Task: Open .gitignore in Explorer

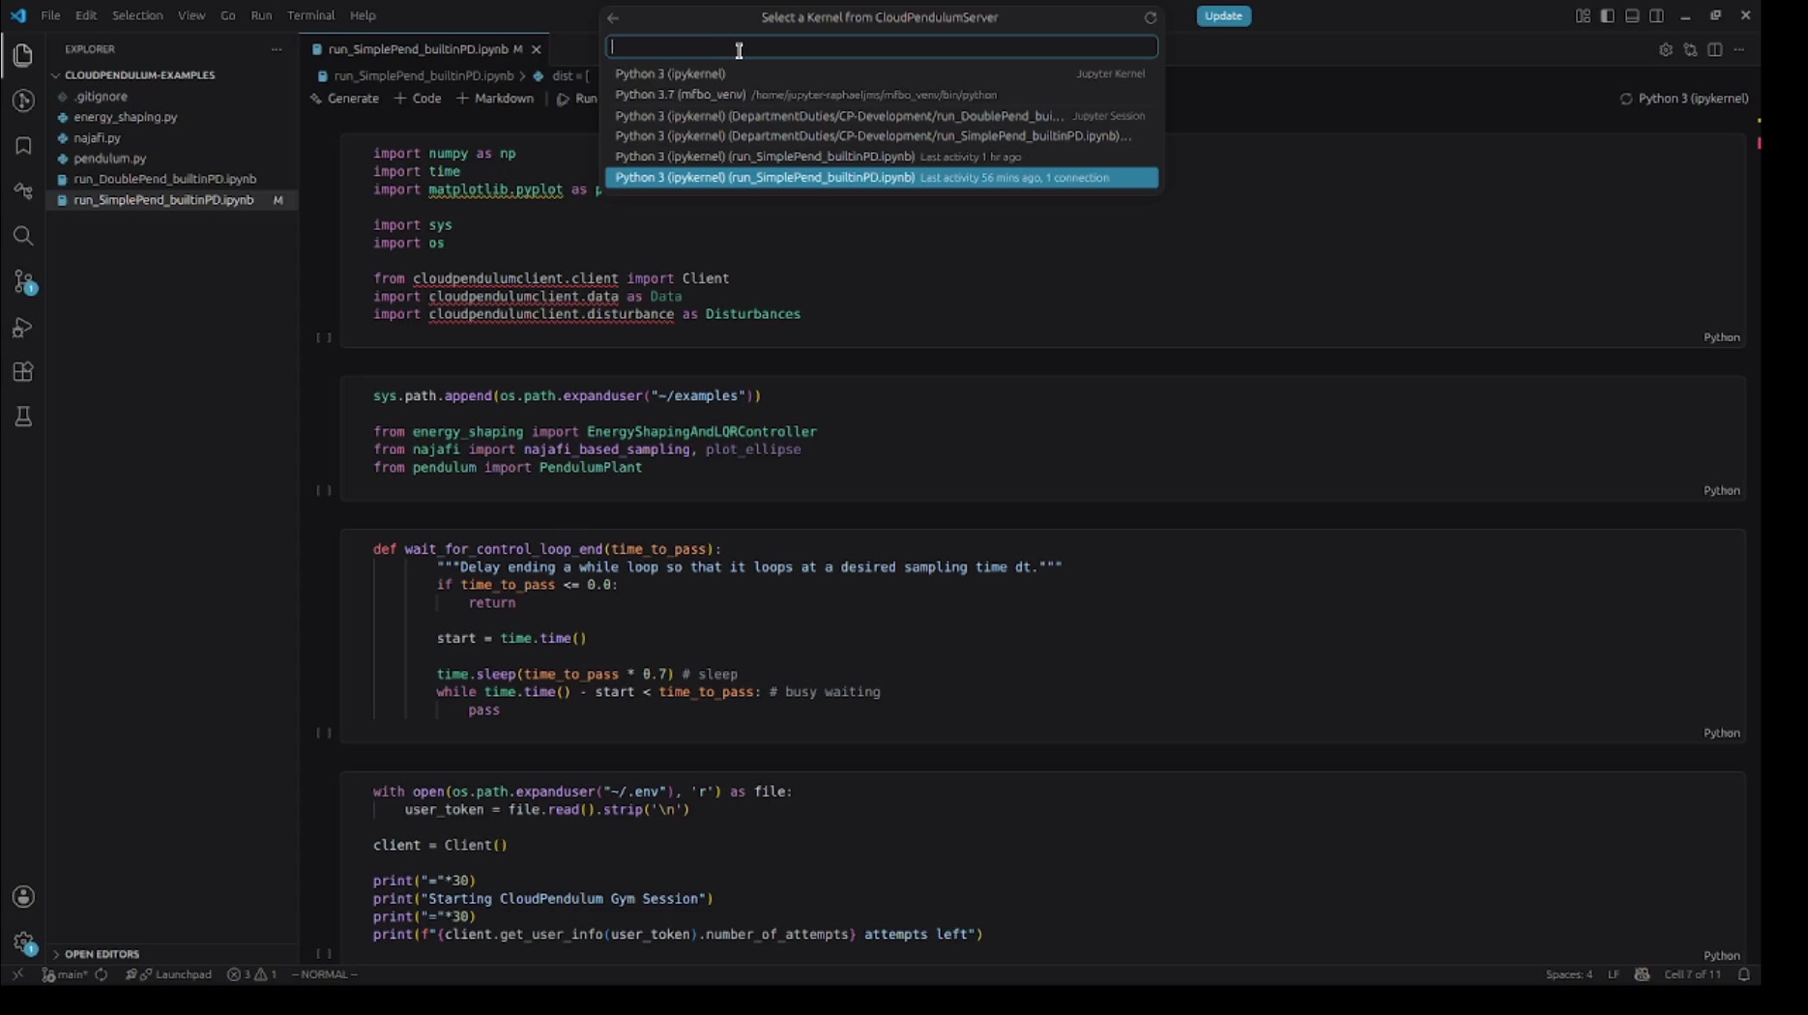Action: click(x=101, y=97)
